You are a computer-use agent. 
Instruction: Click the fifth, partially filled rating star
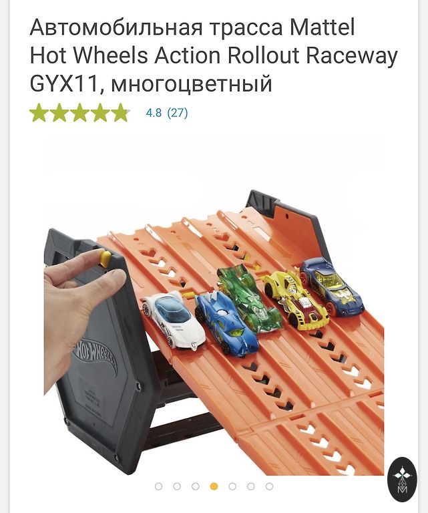tap(120, 113)
